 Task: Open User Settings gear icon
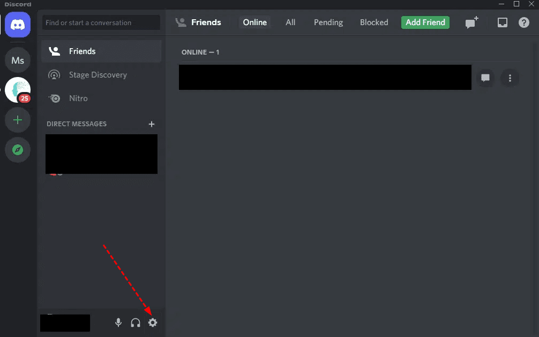[x=153, y=323]
